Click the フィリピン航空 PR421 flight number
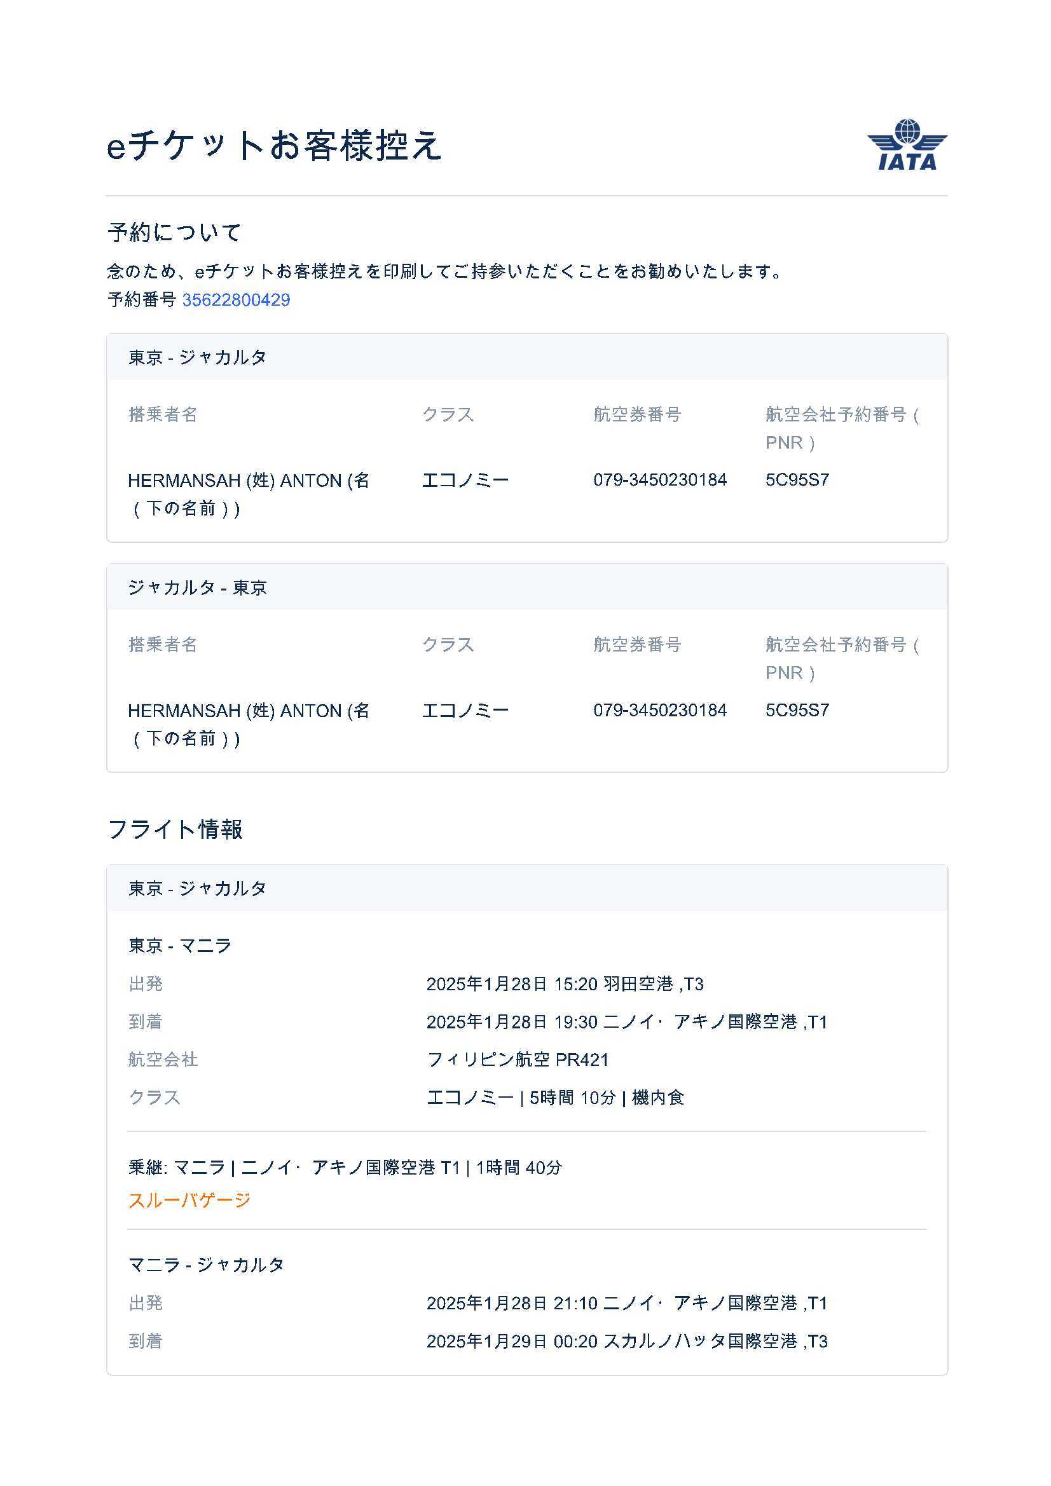 (518, 1060)
